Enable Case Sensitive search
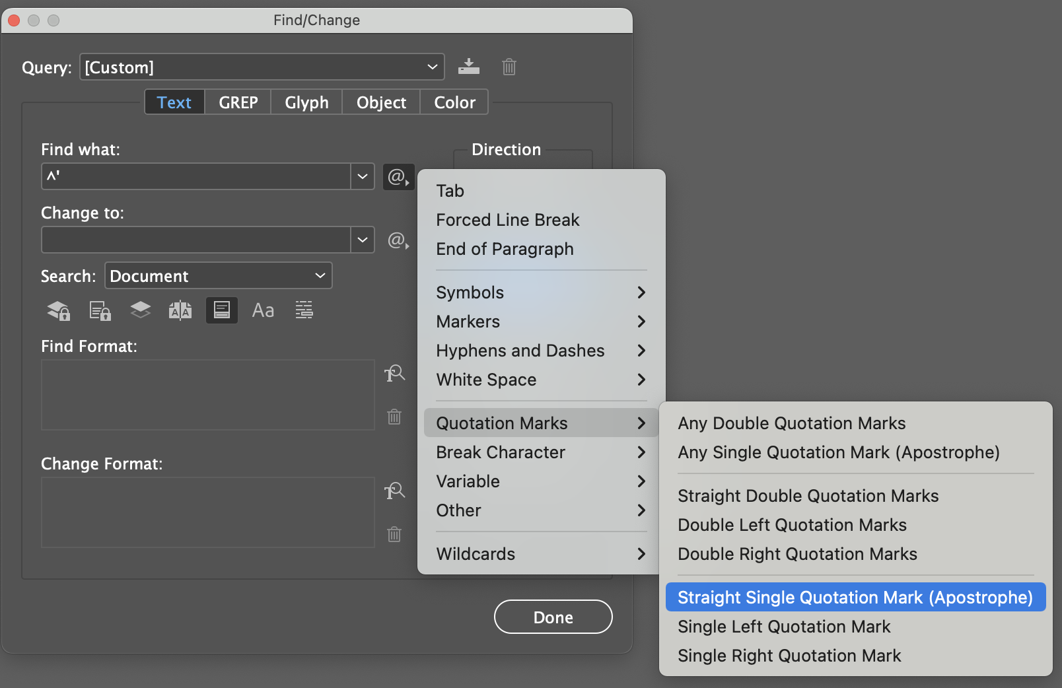Viewport: 1062px width, 688px height. tap(263, 310)
